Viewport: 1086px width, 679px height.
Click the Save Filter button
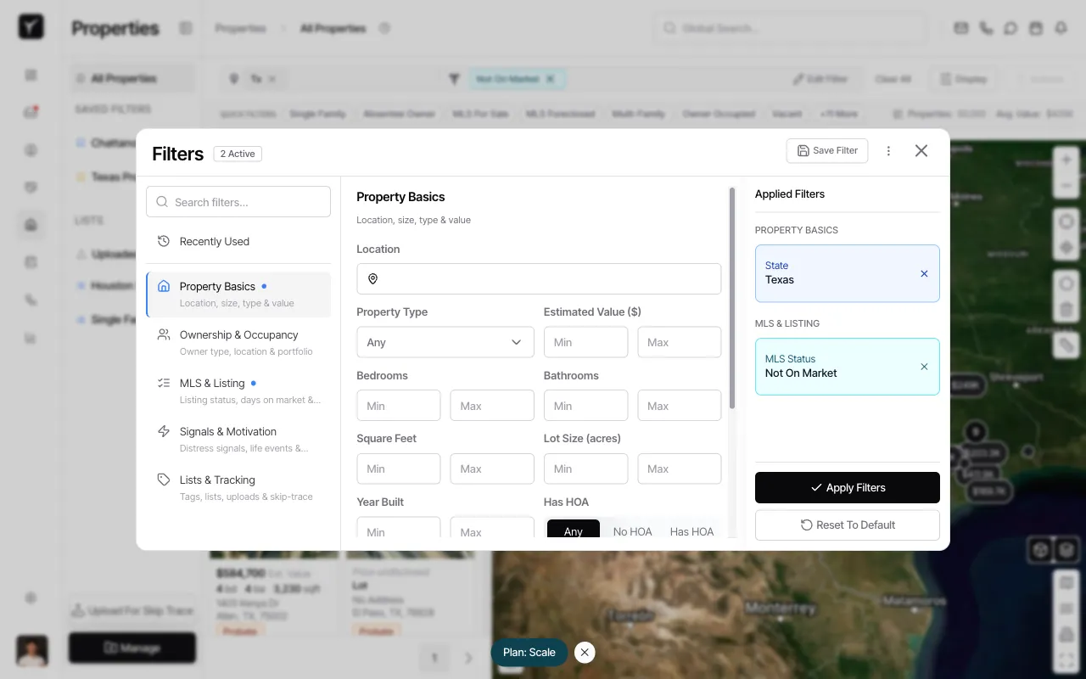(827, 151)
